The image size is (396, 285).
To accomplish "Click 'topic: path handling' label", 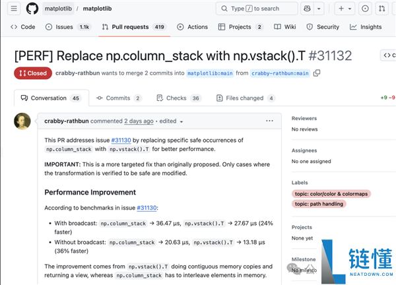I will coord(319,204).
